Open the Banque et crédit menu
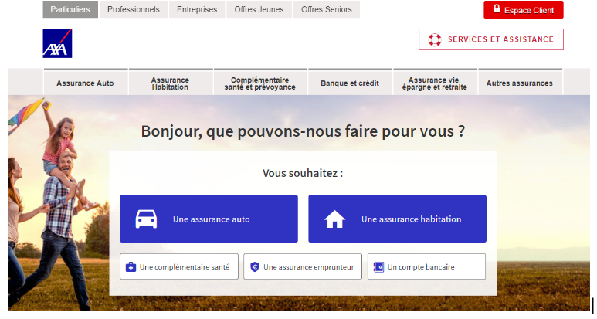 pos(350,82)
